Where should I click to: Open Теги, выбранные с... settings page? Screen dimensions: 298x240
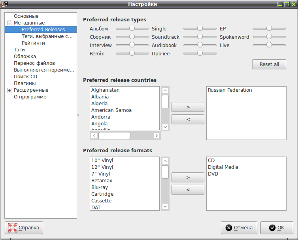(47, 36)
